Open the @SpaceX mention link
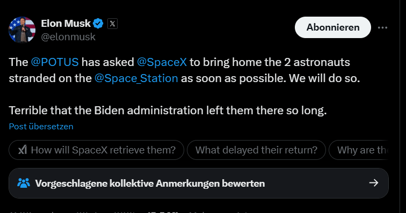 coord(162,62)
